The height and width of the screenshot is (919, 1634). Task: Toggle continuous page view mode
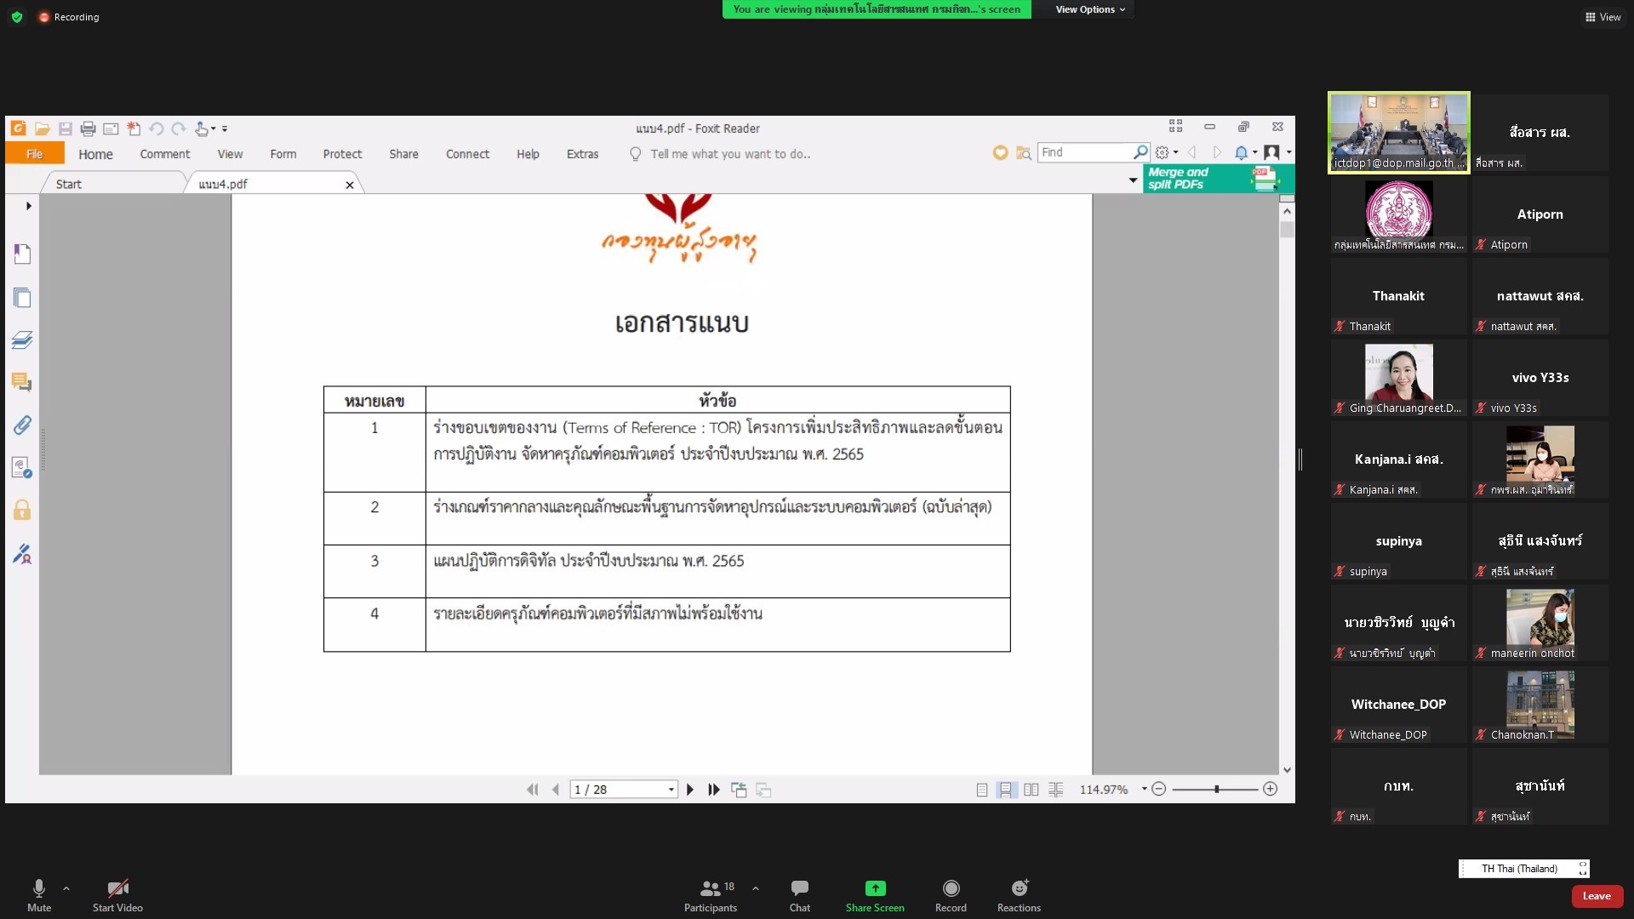(1006, 790)
